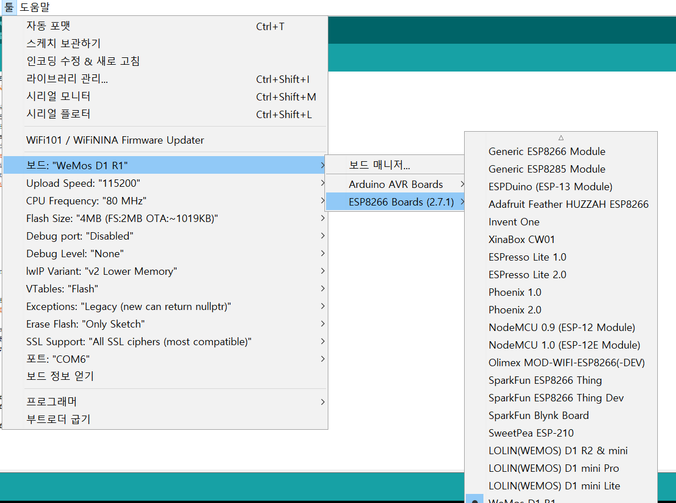Expand the 프로그래머 submenu
The image size is (676, 503).
[x=165, y=402]
